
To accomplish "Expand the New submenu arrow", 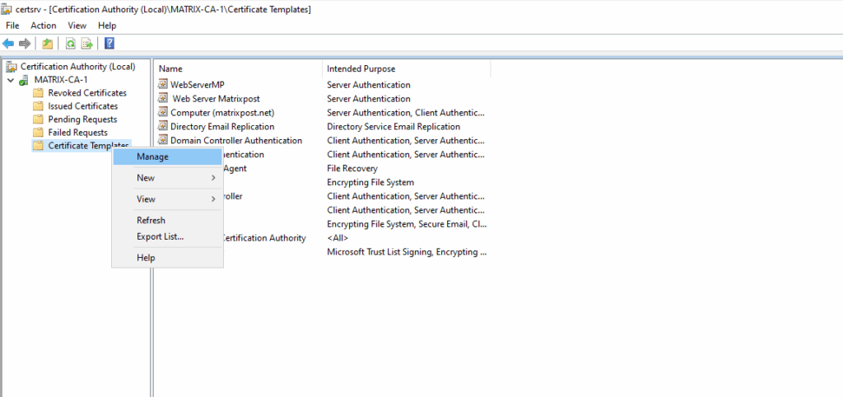I will click(x=213, y=178).
